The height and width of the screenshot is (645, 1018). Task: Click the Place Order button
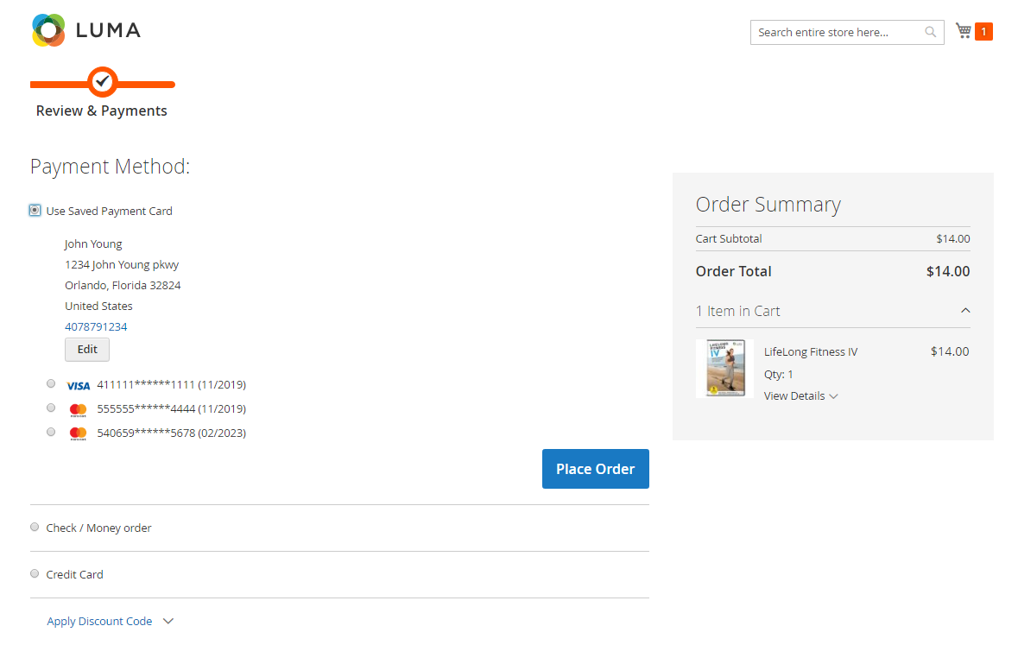(596, 468)
